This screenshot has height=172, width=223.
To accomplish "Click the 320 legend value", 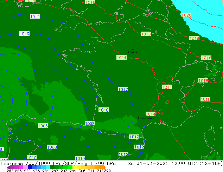I will 107,171.
